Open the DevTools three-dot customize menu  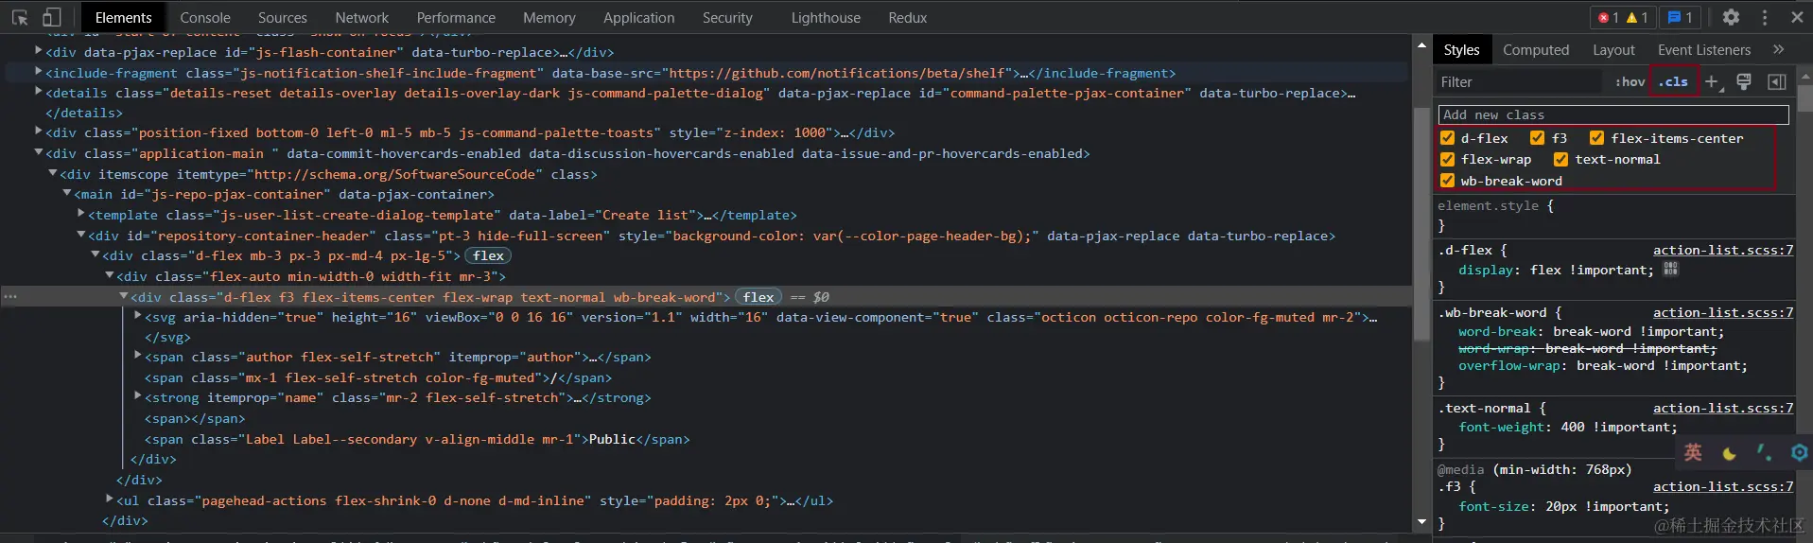[x=1765, y=17]
